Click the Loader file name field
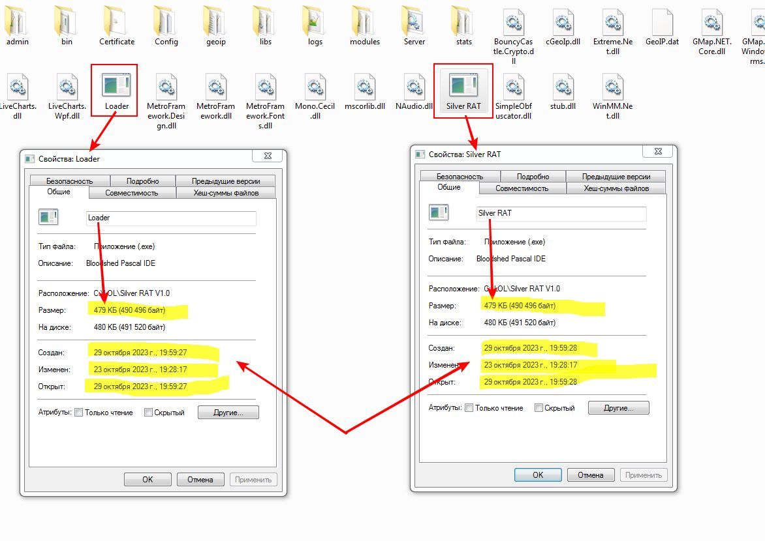This screenshot has height=541, width=765. click(171, 218)
